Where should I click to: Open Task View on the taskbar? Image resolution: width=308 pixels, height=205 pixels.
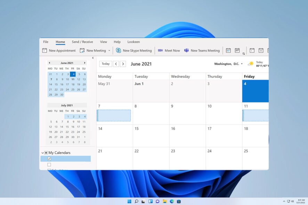143,201
